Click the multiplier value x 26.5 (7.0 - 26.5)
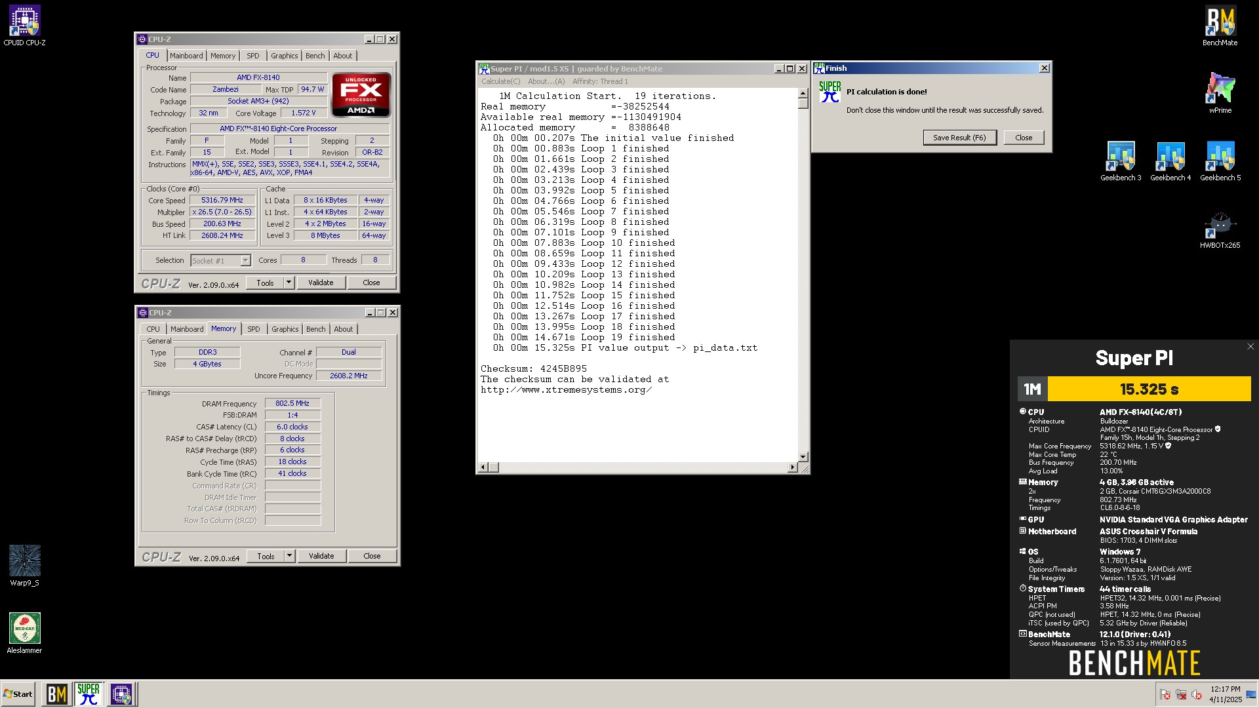 click(x=222, y=212)
